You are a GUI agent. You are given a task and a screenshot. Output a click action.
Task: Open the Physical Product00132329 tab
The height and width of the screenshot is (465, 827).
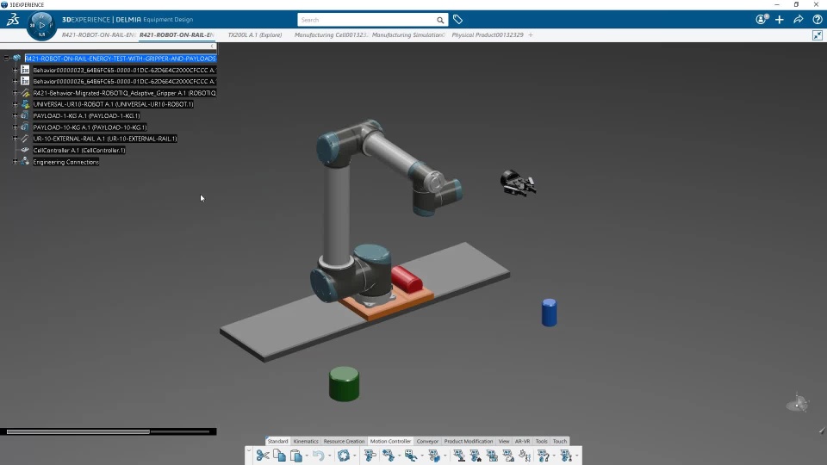pos(488,34)
